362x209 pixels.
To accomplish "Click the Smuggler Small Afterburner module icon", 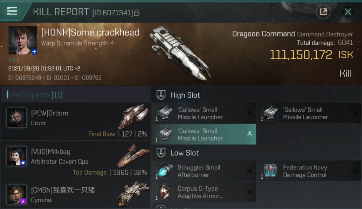I will coord(164,171).
